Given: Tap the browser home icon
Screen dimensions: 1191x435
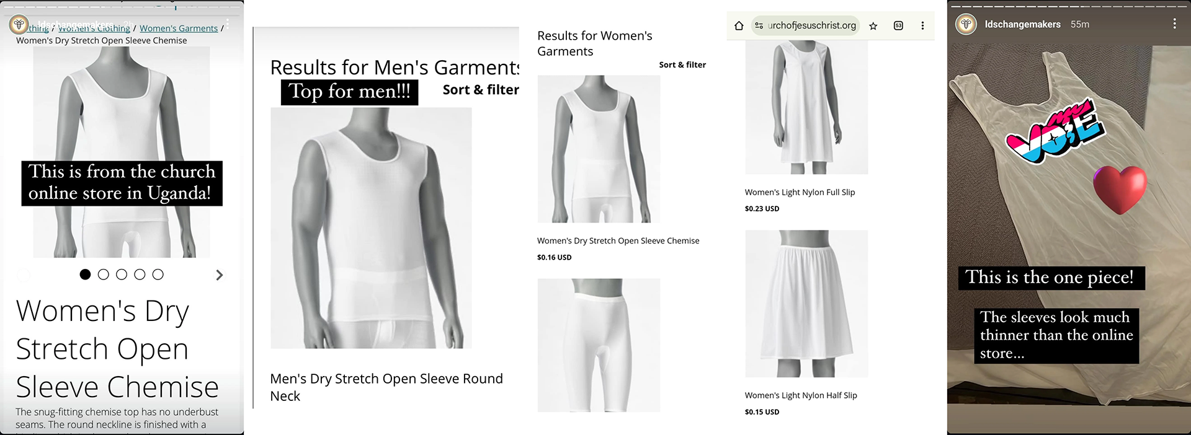Looking at the screenshot, I should (739, 25).
